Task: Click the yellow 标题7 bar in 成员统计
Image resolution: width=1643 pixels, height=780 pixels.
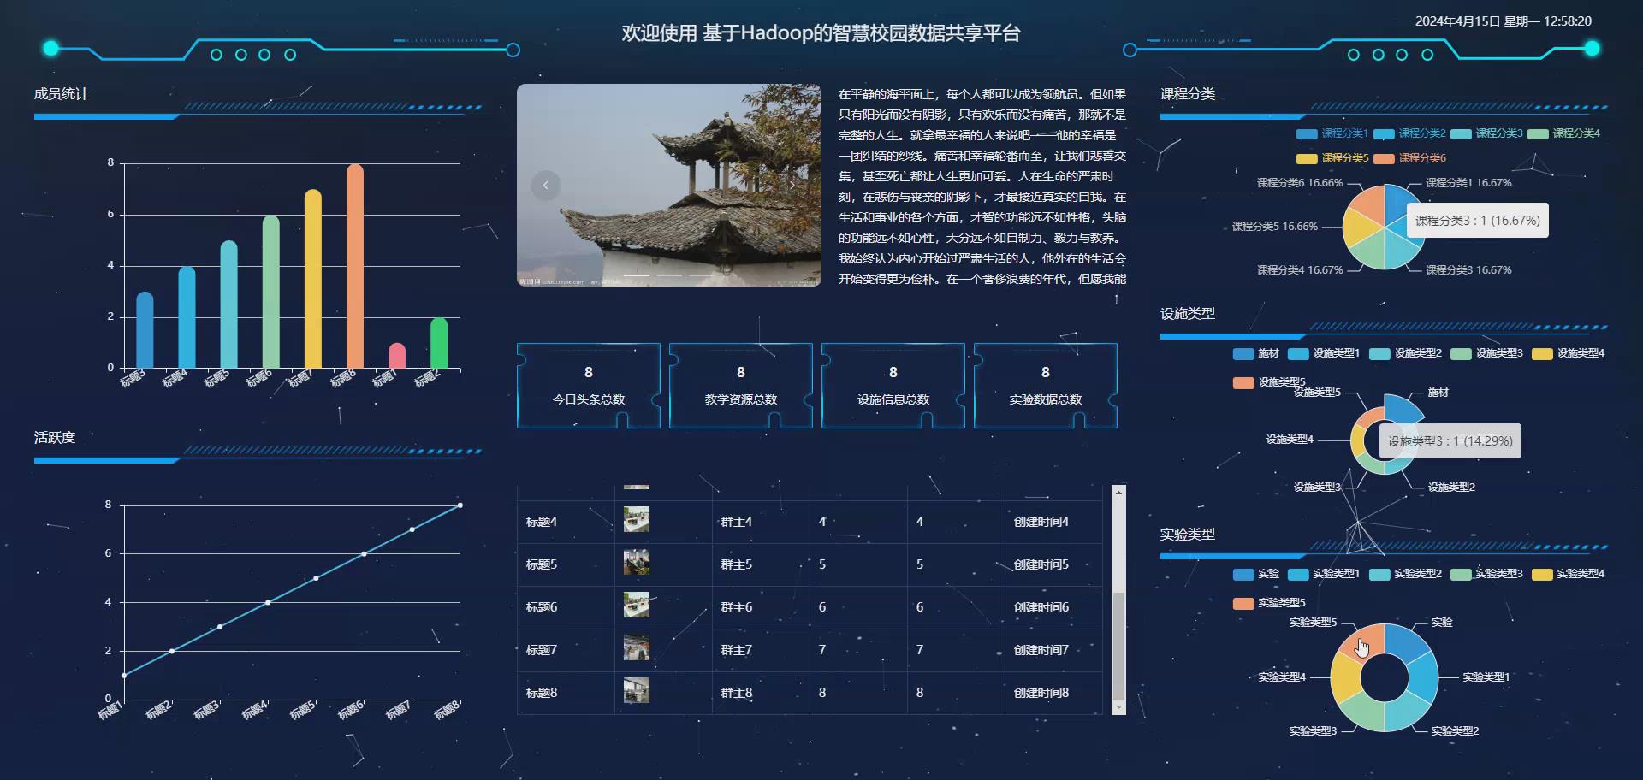Action: [313, 279]
